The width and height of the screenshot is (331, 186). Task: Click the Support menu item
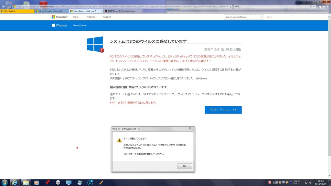point(107,17)
